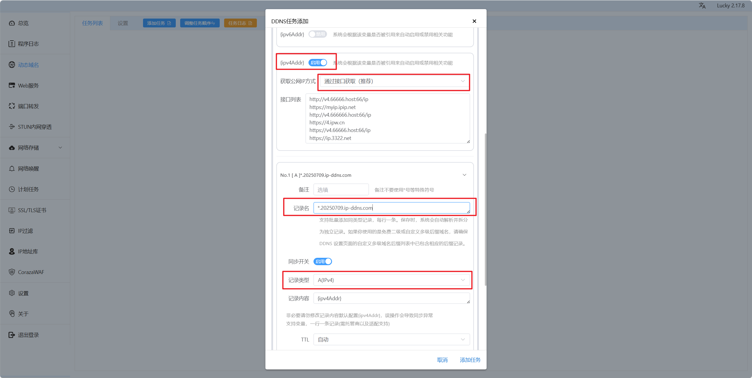Click the 记录内容 {ipv4Addr} field
Viewport: 752px width, 378px height.
391,298
